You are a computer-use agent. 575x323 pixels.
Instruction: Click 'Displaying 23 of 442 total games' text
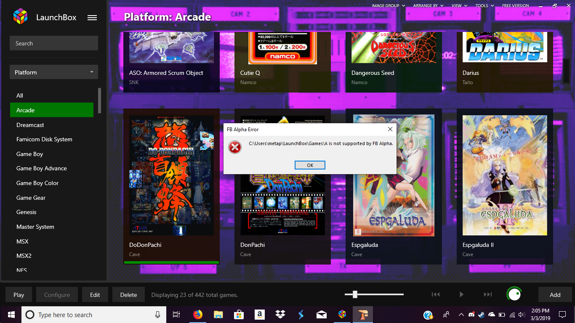(194, 295)
